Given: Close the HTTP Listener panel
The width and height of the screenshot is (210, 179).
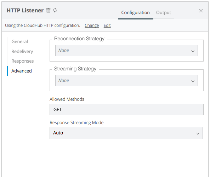Looking at the screenshot, I should point(201,11).
